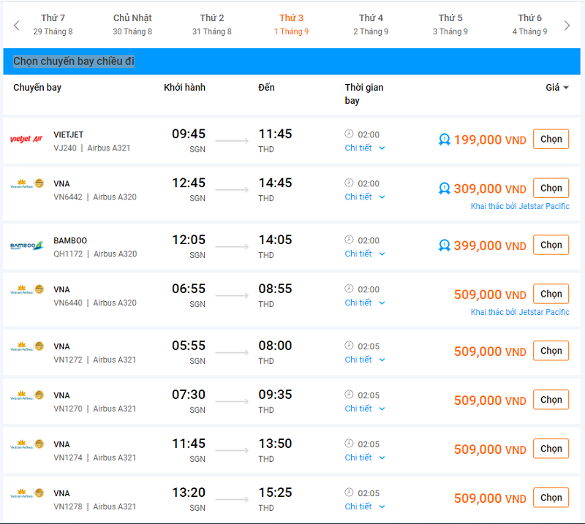Click clock icon on the VJ240 flight row
Screen dimensions: 585x524
click(349, 134)
